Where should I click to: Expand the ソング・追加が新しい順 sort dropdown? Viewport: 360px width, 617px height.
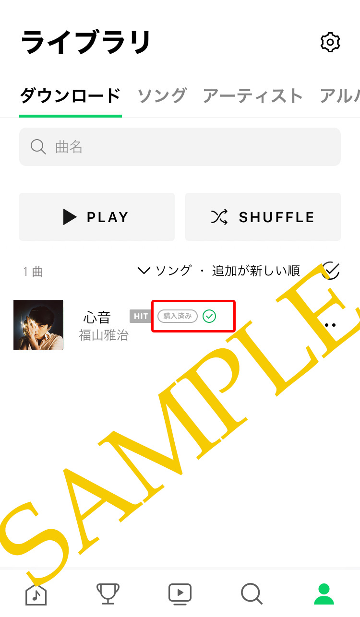tap(219, 271)
